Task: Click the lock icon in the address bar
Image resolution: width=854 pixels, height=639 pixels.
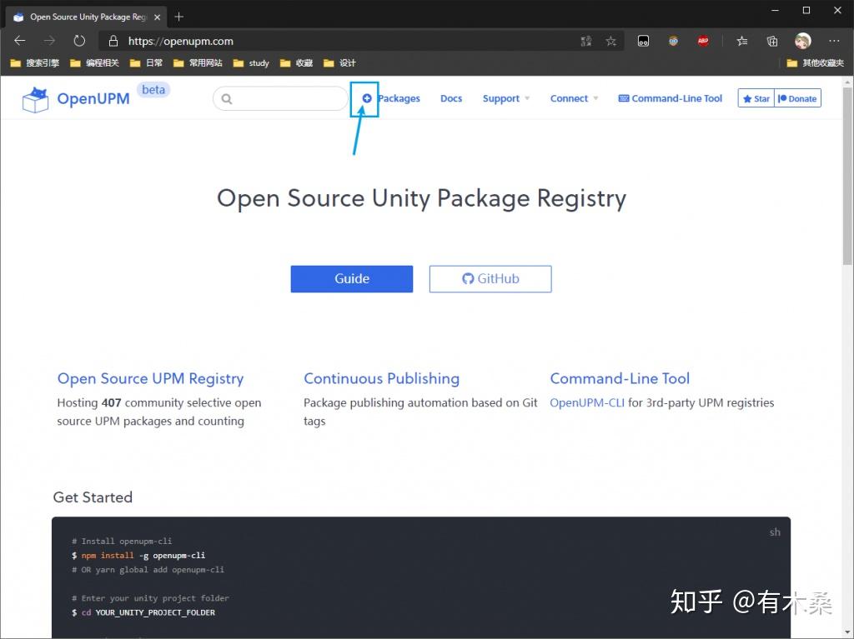Action: pyautogui.click(x=113, y=40)
